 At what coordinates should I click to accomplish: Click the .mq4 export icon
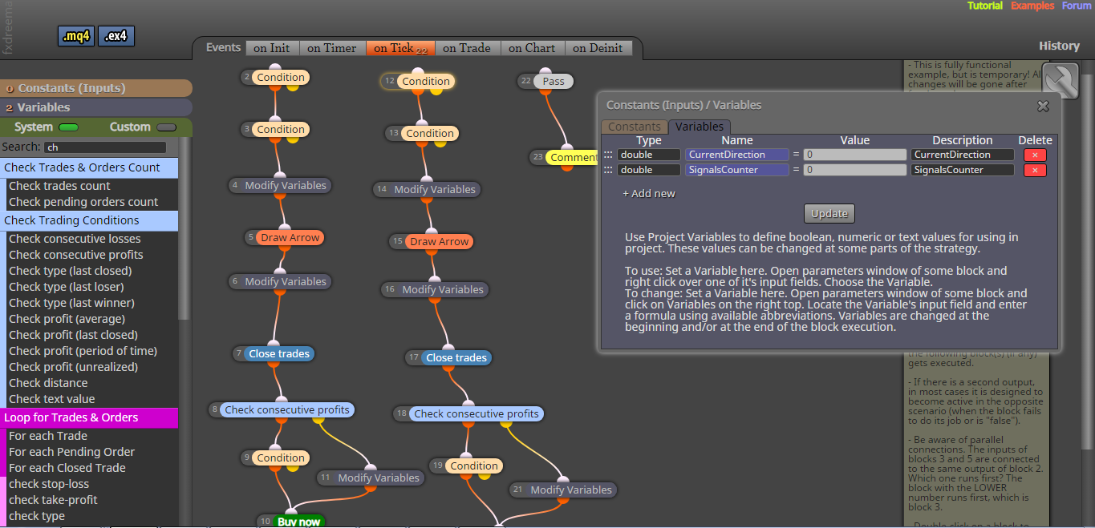coord(77,36)
